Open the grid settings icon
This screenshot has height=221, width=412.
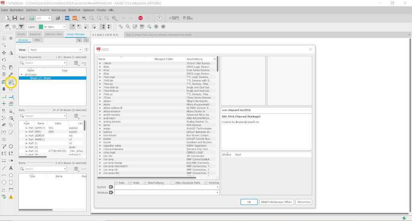pos(14,27)
